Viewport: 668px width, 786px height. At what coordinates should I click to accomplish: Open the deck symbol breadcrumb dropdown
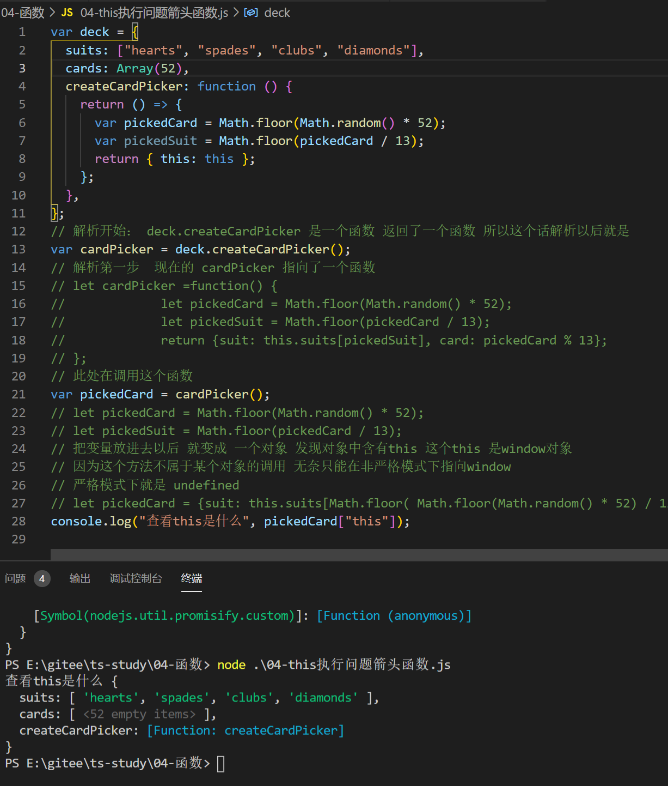tap(277, 13)
